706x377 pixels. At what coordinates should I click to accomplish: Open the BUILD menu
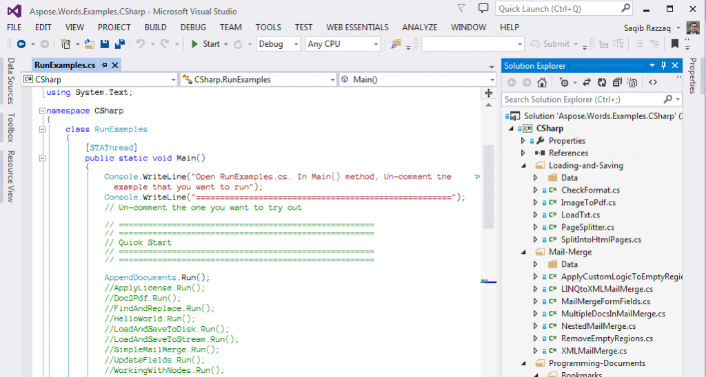pyautogui.click(x=156, y=28)
